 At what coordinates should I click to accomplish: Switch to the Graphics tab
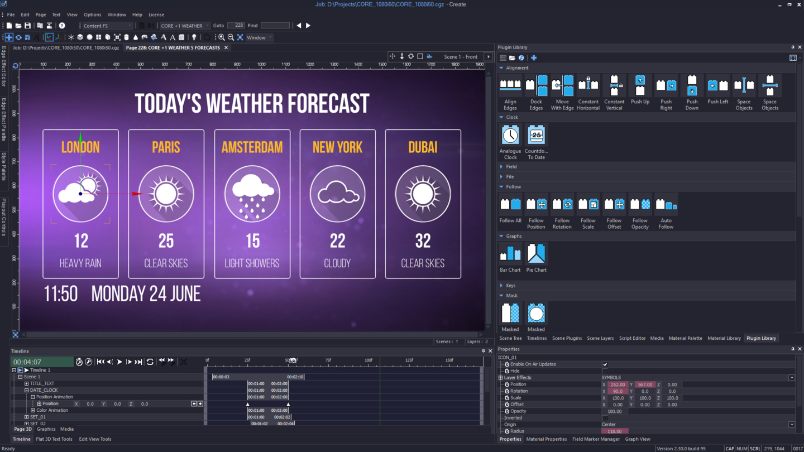[x=45, y=429]
